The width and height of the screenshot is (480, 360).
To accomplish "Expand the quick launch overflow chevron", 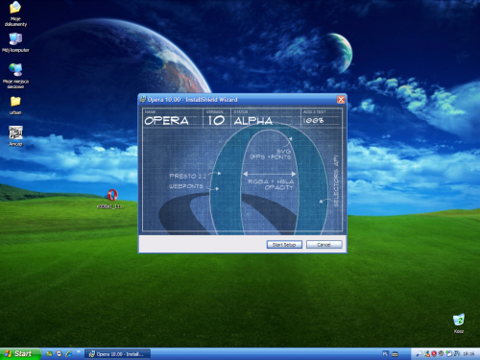I will [79, 351].
